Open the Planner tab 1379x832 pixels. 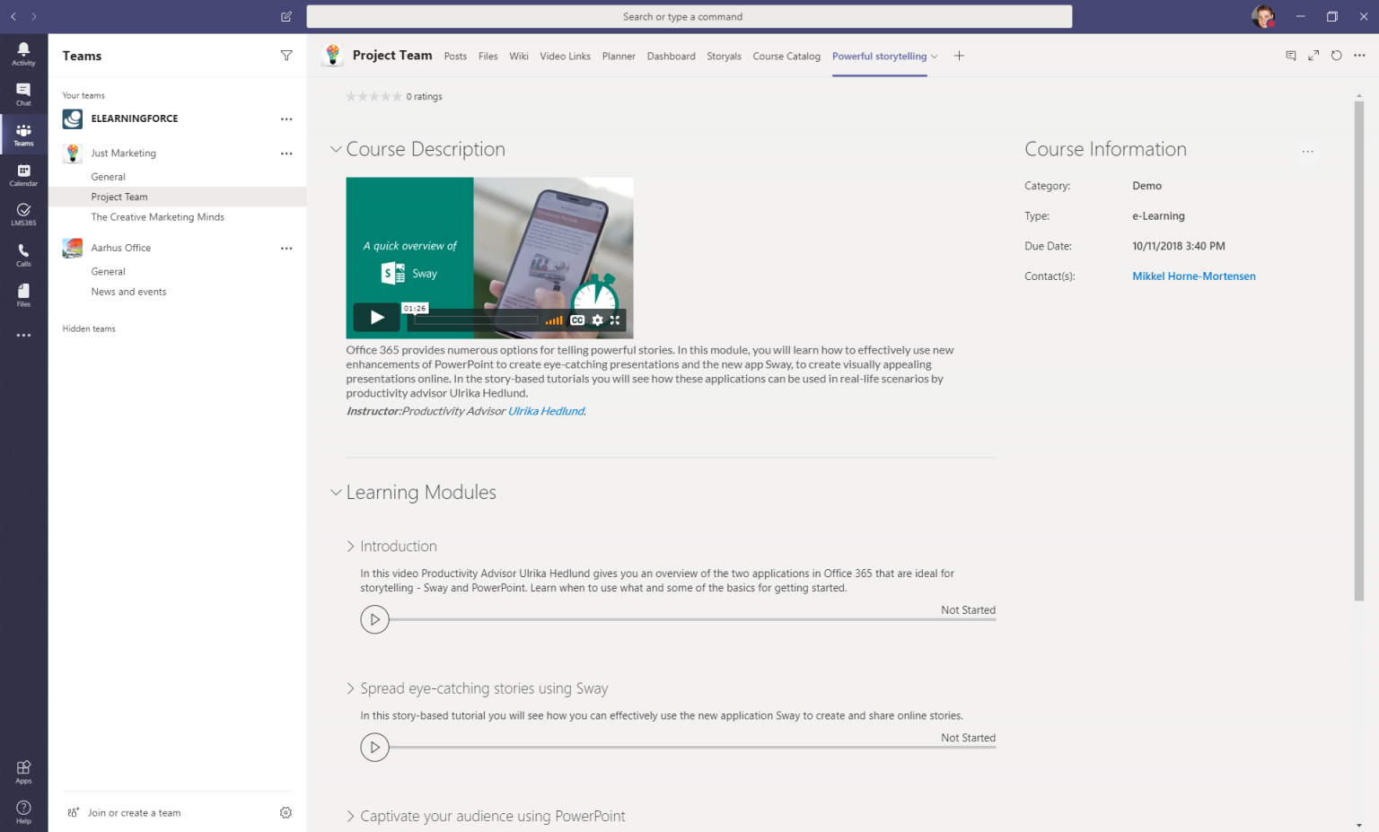click(619, 56)
